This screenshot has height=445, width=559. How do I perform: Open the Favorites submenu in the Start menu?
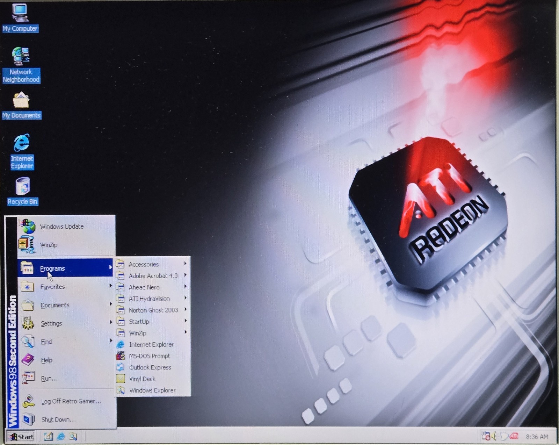66,287
